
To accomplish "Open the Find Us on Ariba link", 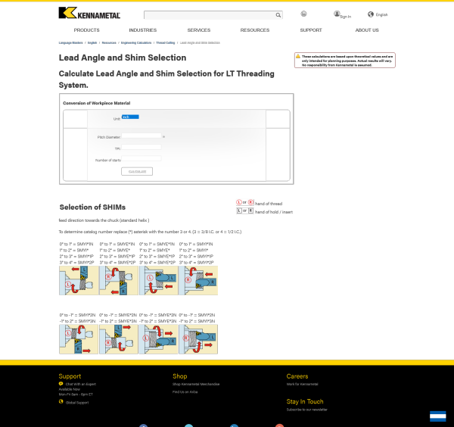I will [185, 392].
